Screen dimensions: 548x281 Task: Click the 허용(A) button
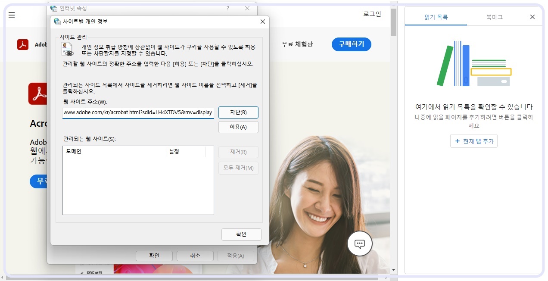coord(238,127)
